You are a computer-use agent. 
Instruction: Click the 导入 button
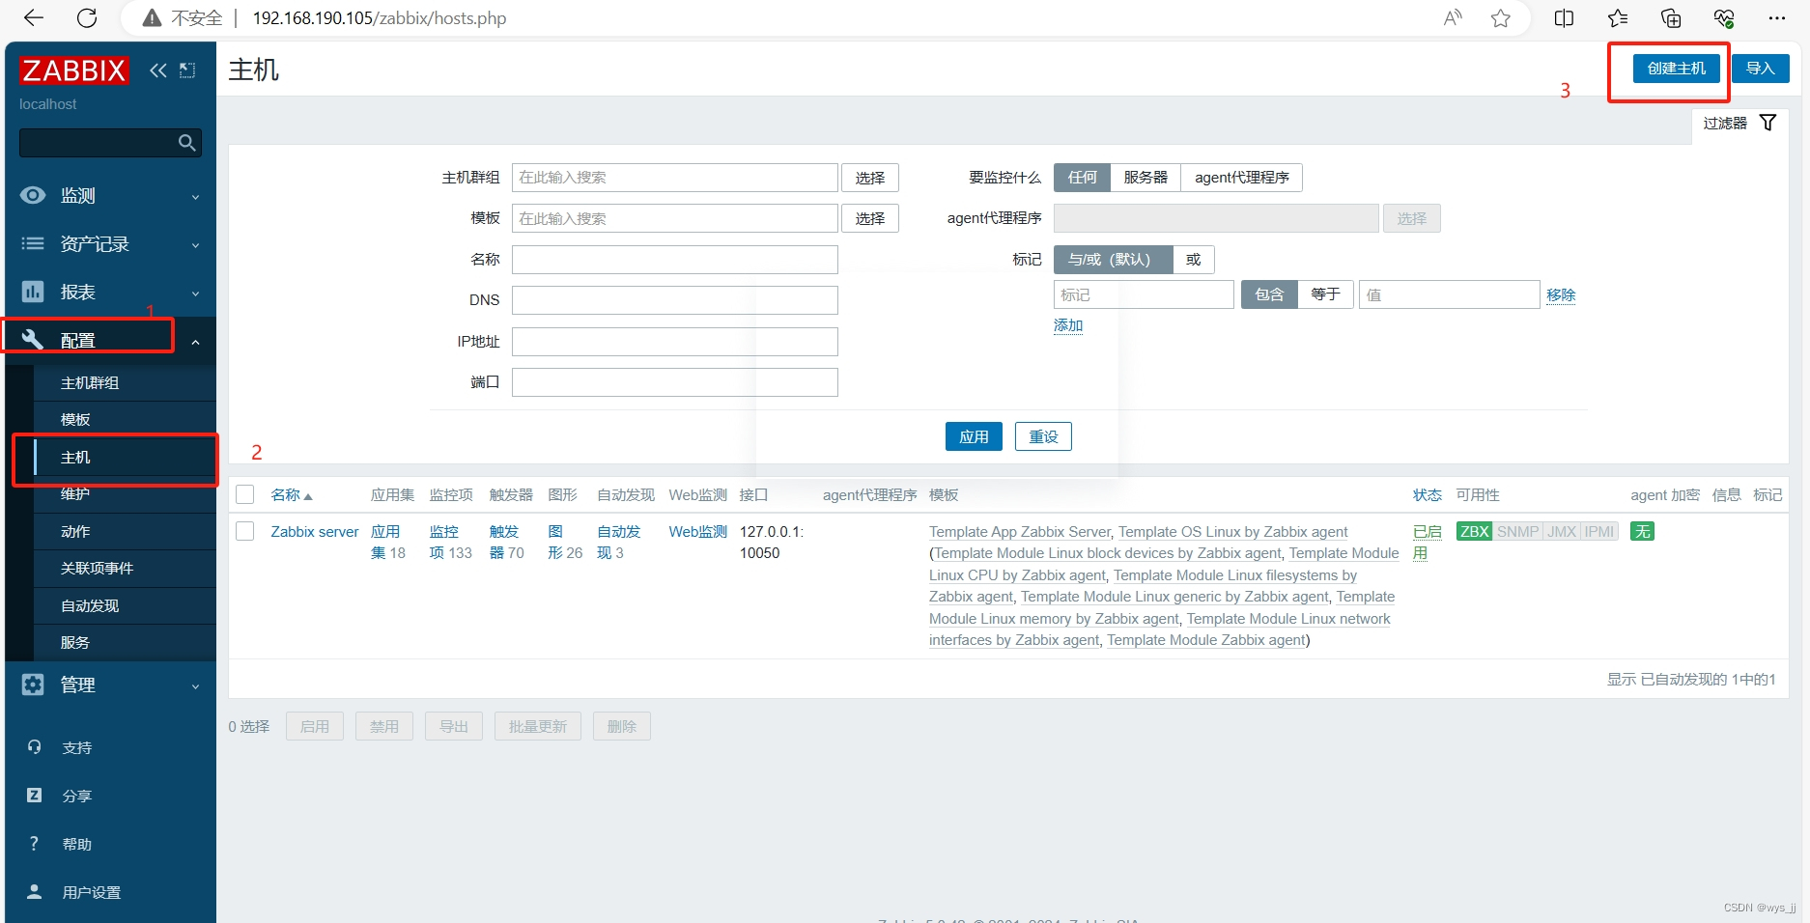pos(1760,69)
